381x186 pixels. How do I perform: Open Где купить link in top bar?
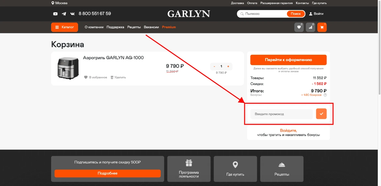(x=319, y=3)
